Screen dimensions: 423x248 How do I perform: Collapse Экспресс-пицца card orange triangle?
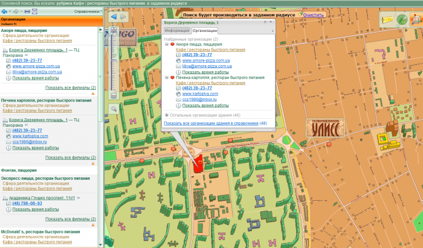tap(93, 225)
